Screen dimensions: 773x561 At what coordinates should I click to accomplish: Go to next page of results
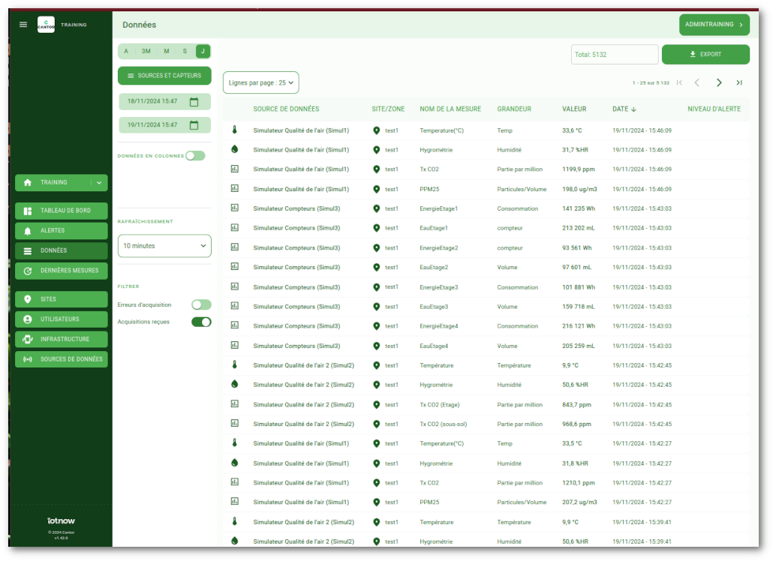click(x=719, y=82)
